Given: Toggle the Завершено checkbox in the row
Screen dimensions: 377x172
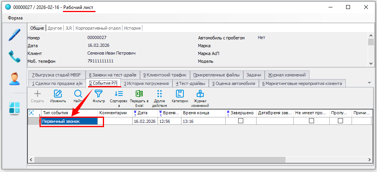Looking at the screenshot, I should click(x=241, y=121).
